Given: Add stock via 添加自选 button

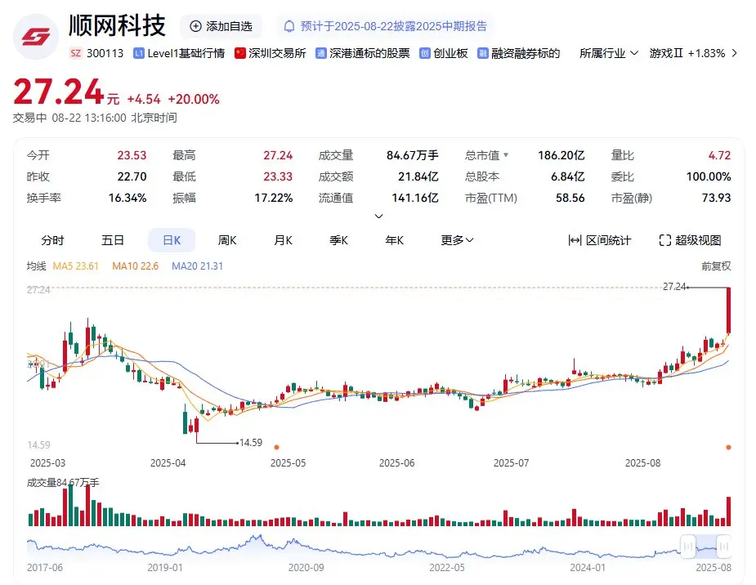Looking at the screenshot, I should (x=221, y=26).
